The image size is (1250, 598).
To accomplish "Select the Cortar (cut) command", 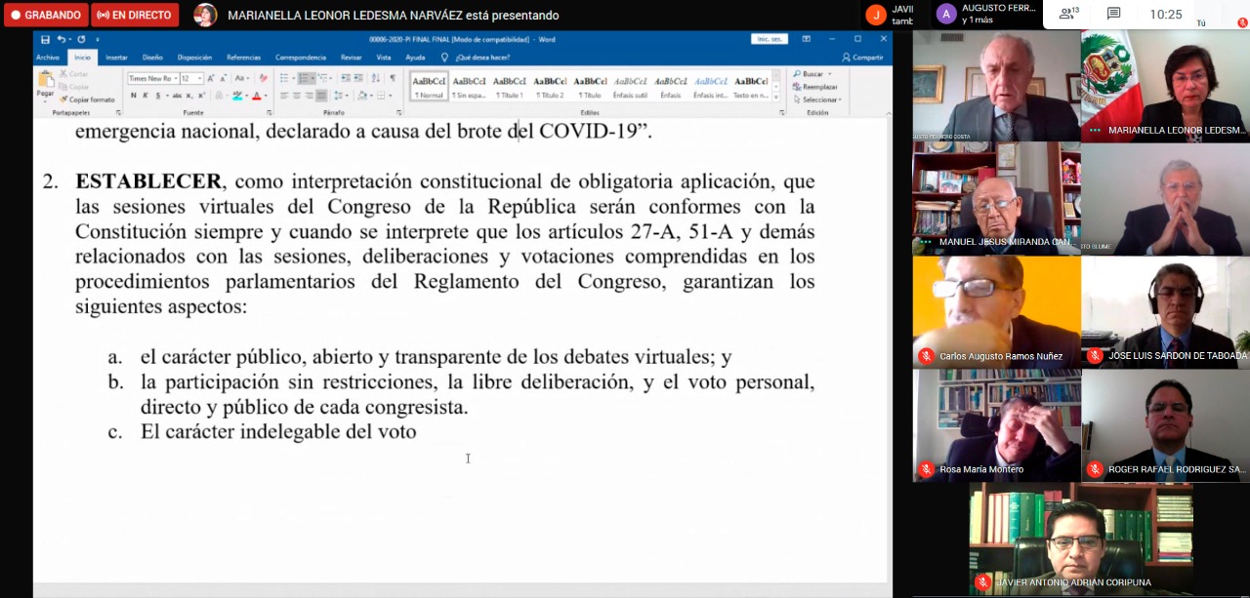I will pyautogui.click(x=75, y=74).
